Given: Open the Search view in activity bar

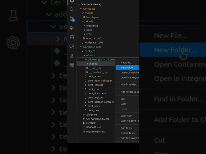Looking at the screenshot, I should (x=72, y=9).
